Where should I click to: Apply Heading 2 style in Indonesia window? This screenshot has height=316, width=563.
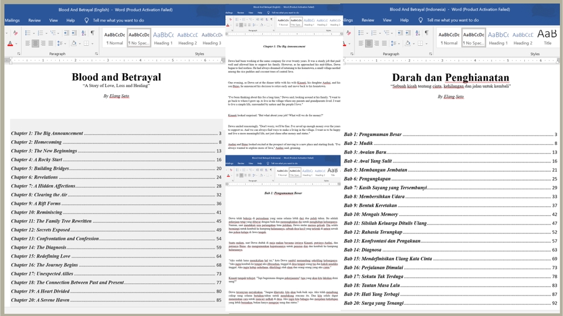tap(523, 38)
